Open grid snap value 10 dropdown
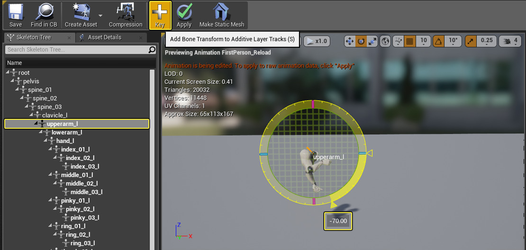Screen dimensions: 526x250 click(x=423, y=41)
